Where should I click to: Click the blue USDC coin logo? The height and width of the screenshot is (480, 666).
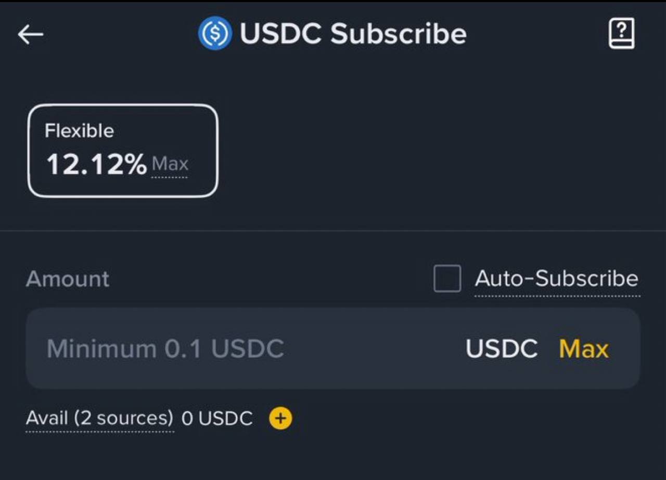pos(214,33)
